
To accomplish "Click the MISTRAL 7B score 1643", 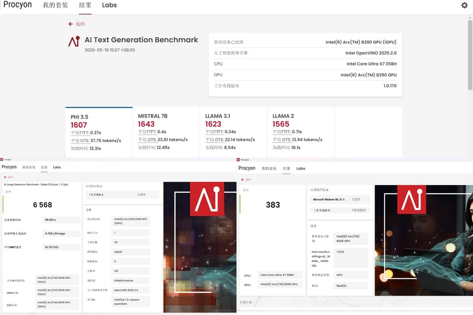I will click(x=146, y=124).
